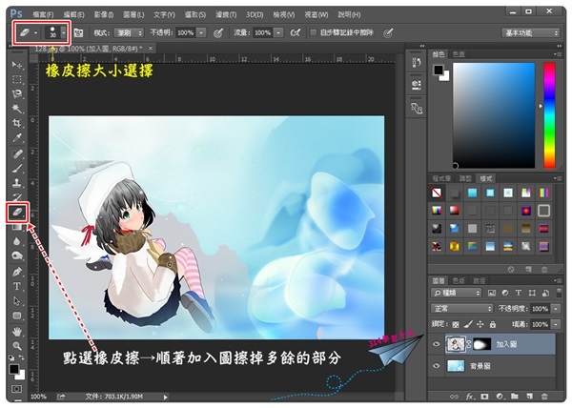The image size is (572, 408).
Task: Click foreground color swatch in toolbox
Action: pos(14,369)
